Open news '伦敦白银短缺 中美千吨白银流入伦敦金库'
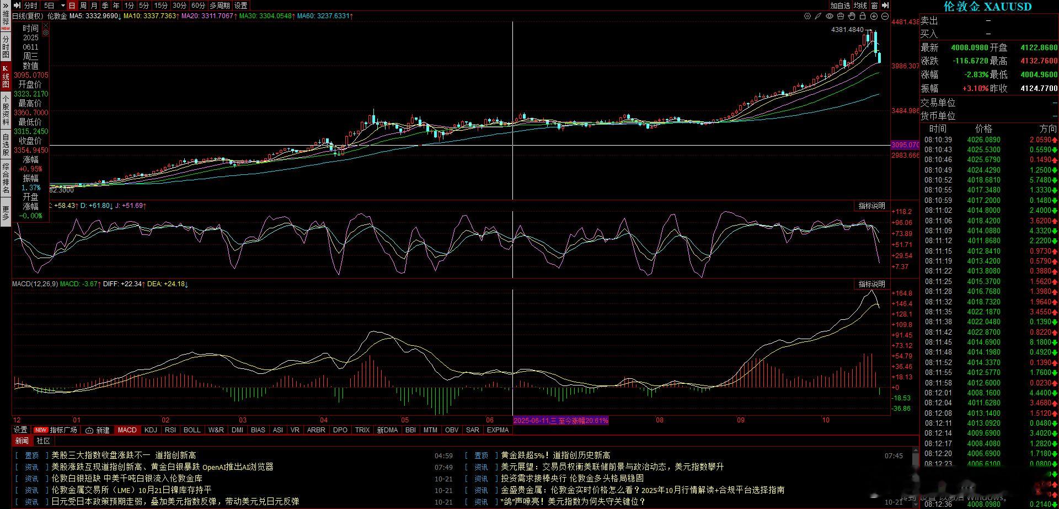This screenshot has width=1059, height=509. click(127, 479)
